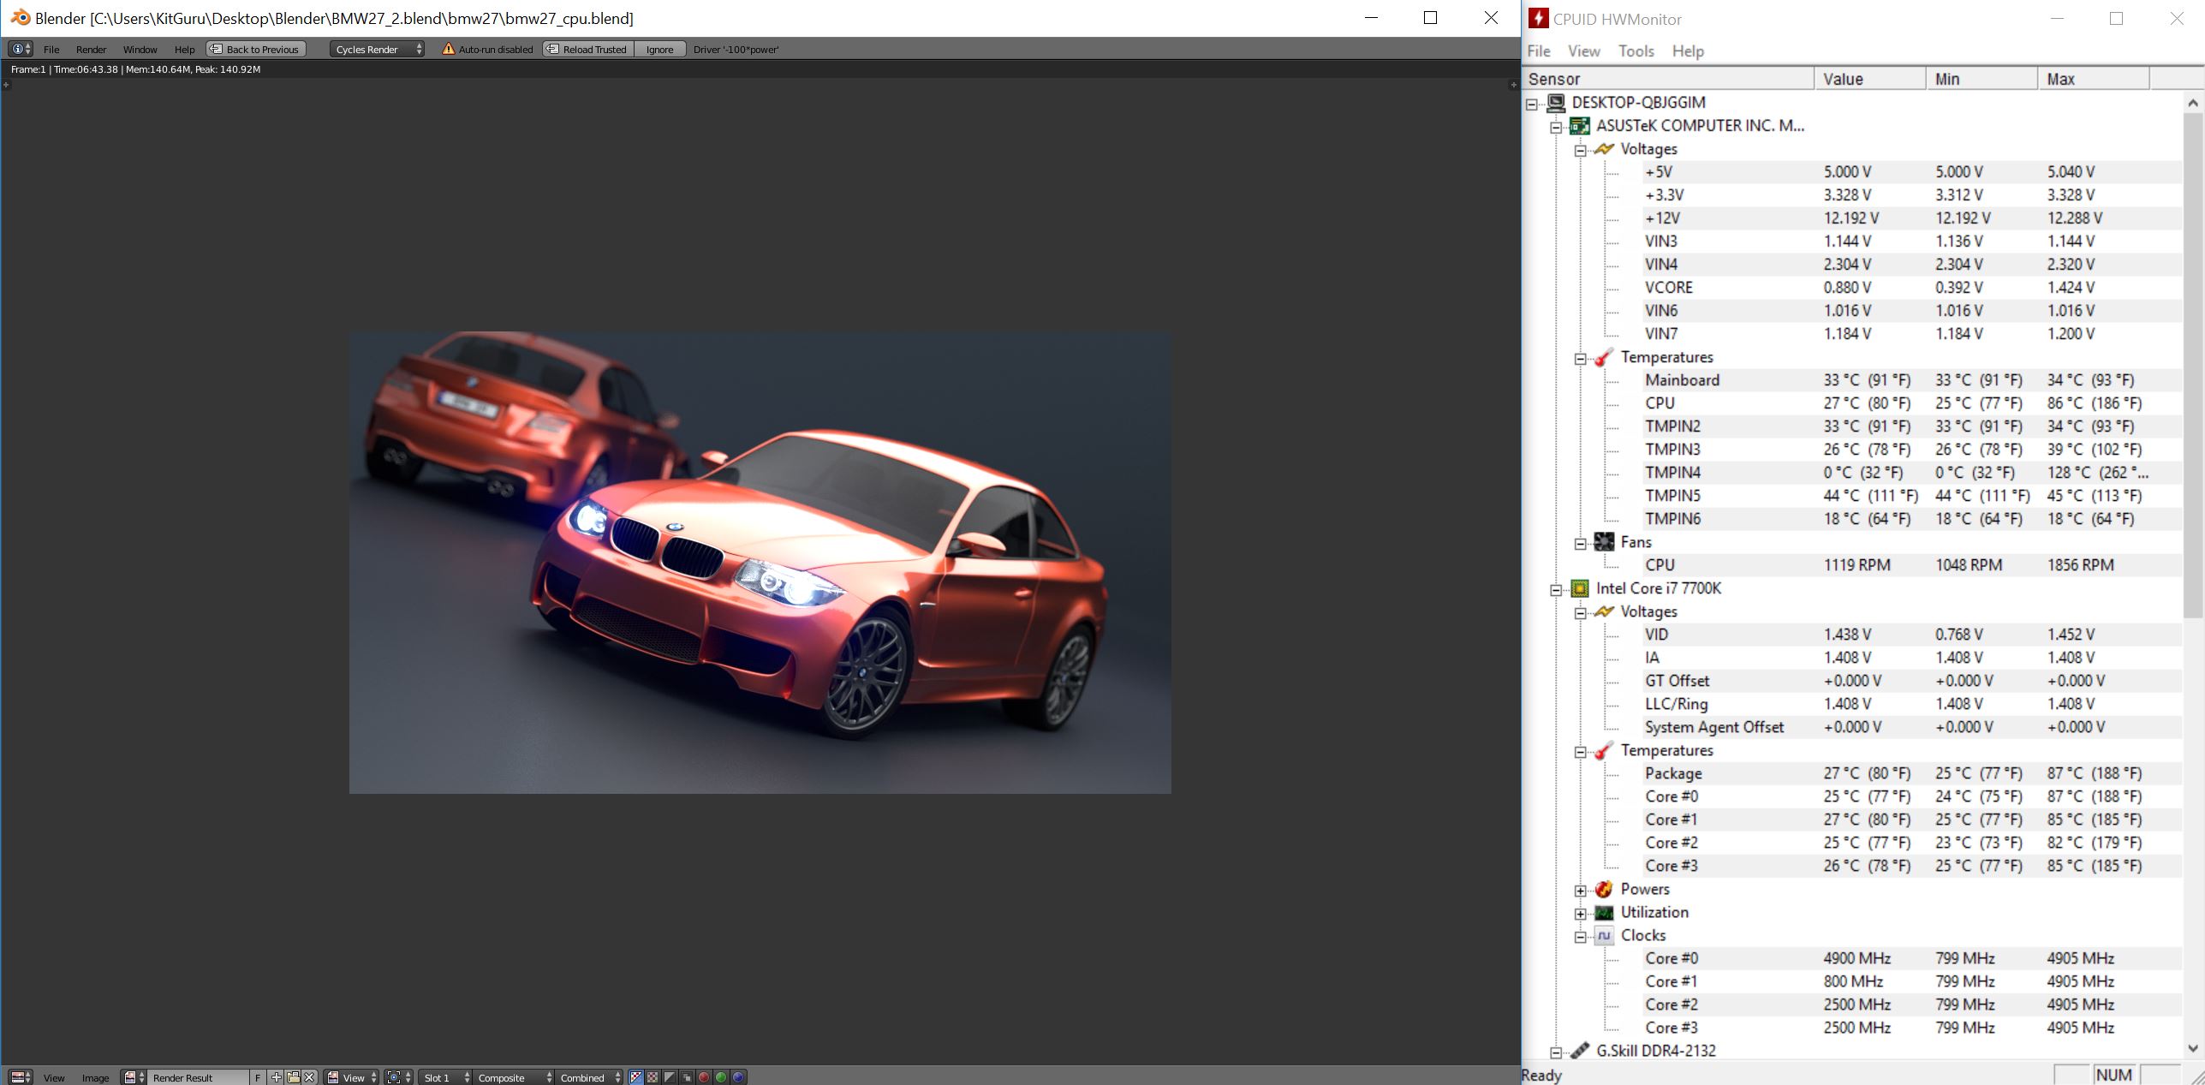2205x1085 pixels.
Task: Open the image editor type icon in the bottom bar
Action: (x=20, y=1077)
